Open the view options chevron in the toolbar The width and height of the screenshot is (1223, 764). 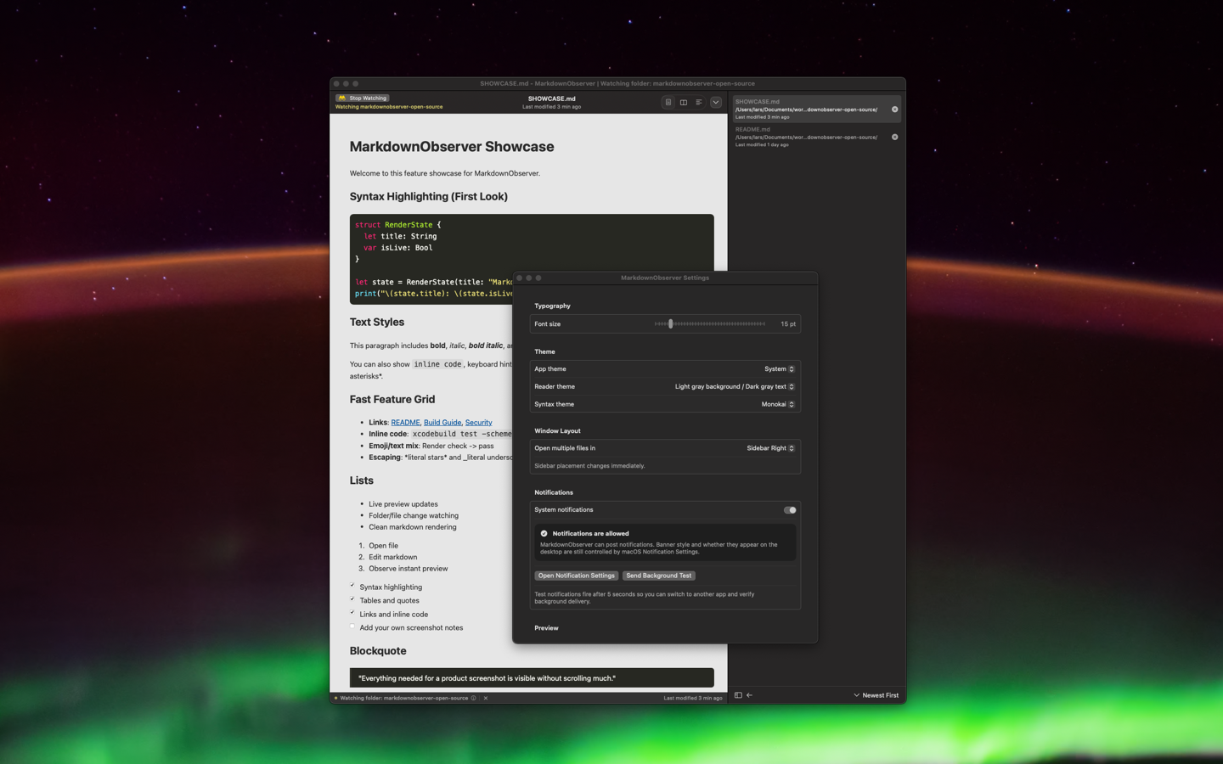pyautogui.click(x=716, y=102)
